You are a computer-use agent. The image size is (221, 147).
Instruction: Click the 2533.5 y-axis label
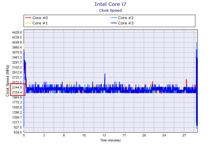[17, 82]
